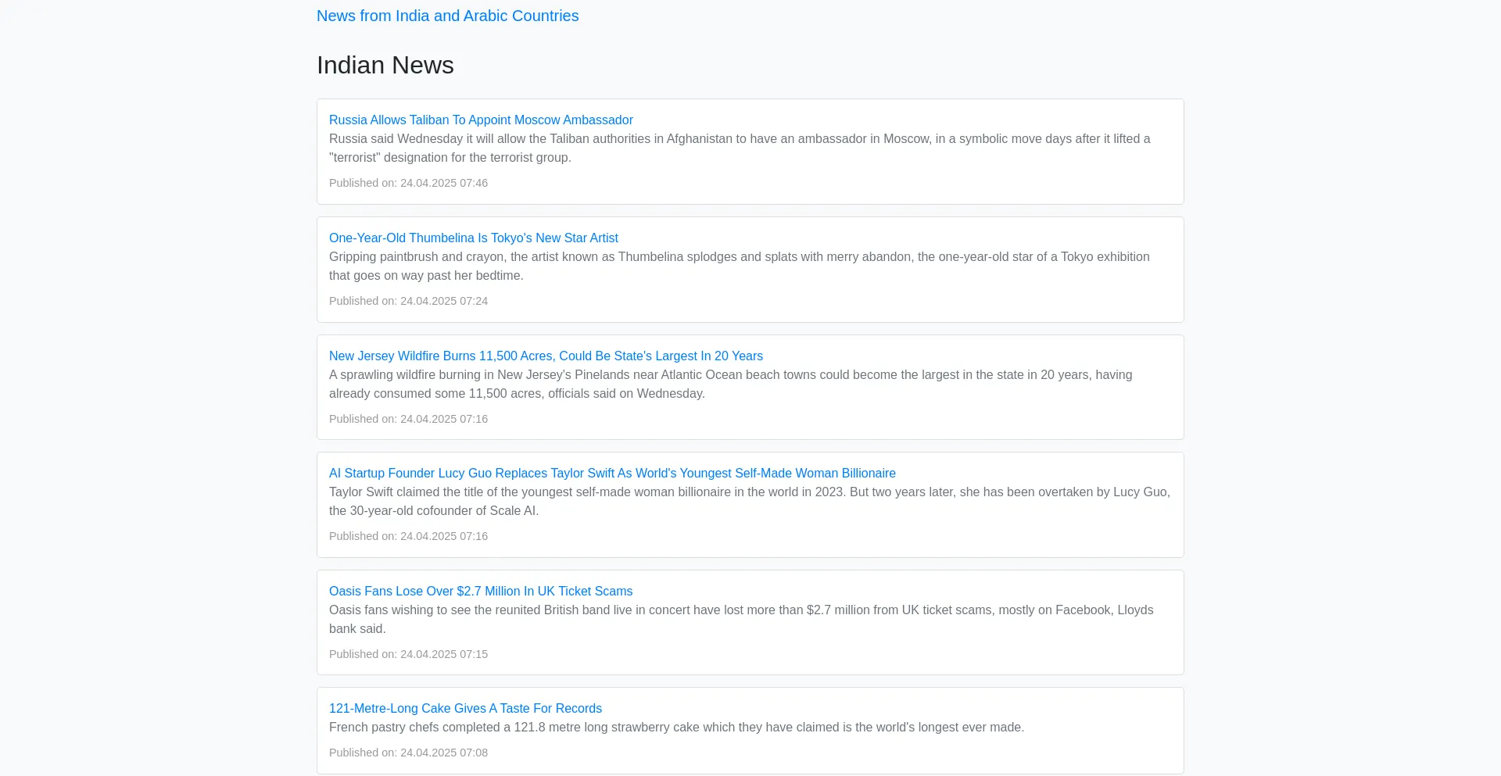This screenshot has width=1501, height=776.
Task: Click 'News from India and Arabic Countries' header link
Action: pyautogui.click(x=447, y=16)
